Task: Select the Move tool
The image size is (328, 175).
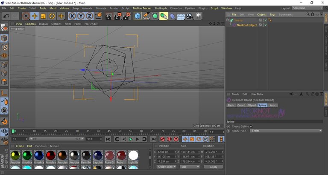Action: coord(35,16)
